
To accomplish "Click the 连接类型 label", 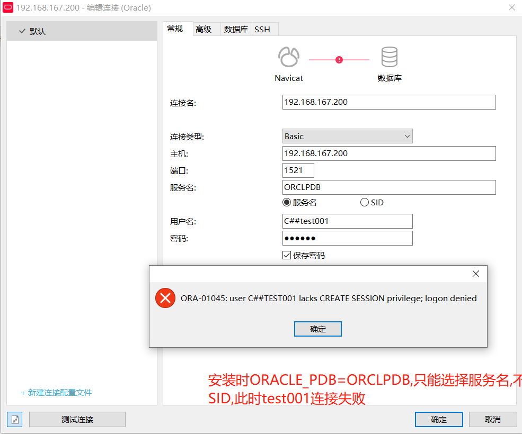I will [187, 137].
